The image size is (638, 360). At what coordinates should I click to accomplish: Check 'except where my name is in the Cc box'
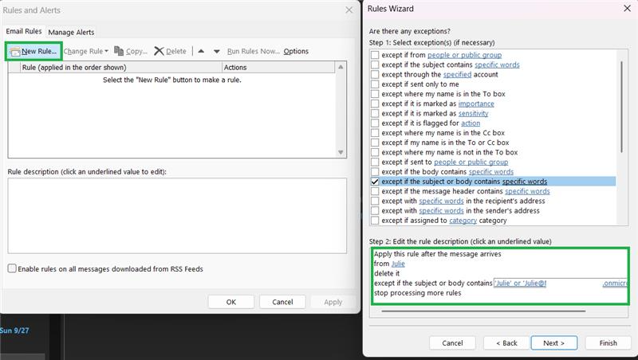click(x=375, y=133)
